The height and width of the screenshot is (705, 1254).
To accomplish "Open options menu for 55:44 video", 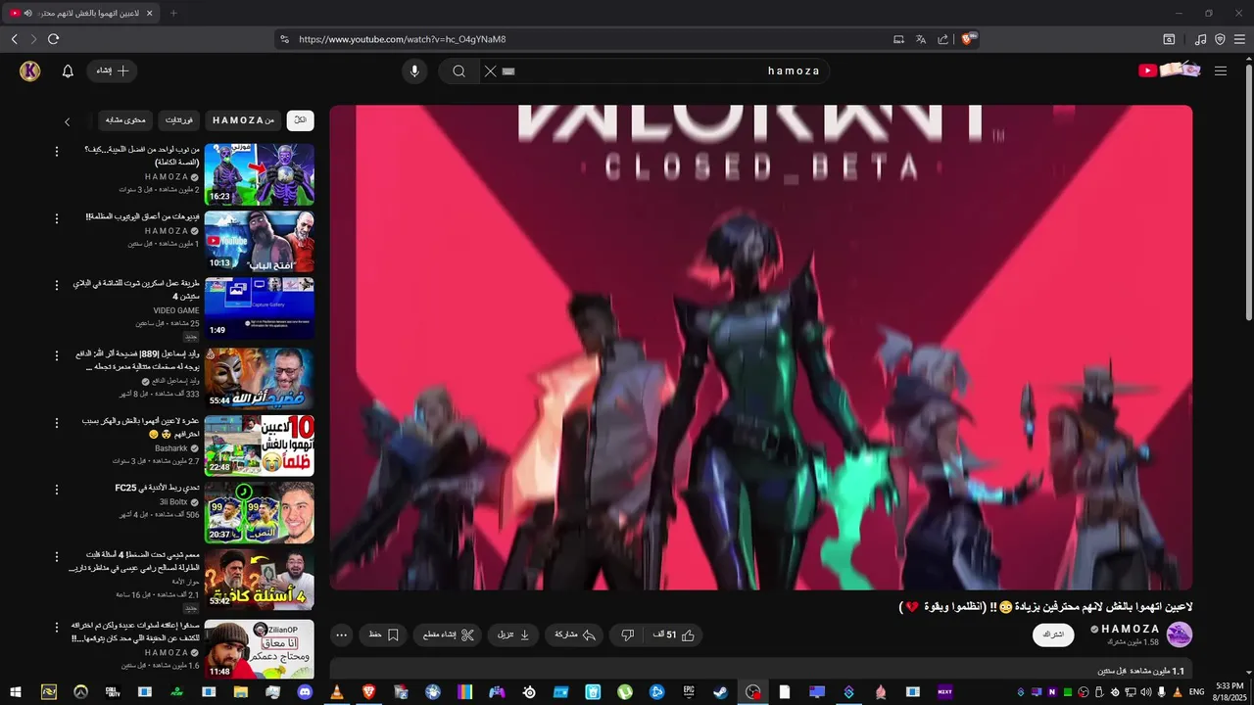I will pos(56,355).
